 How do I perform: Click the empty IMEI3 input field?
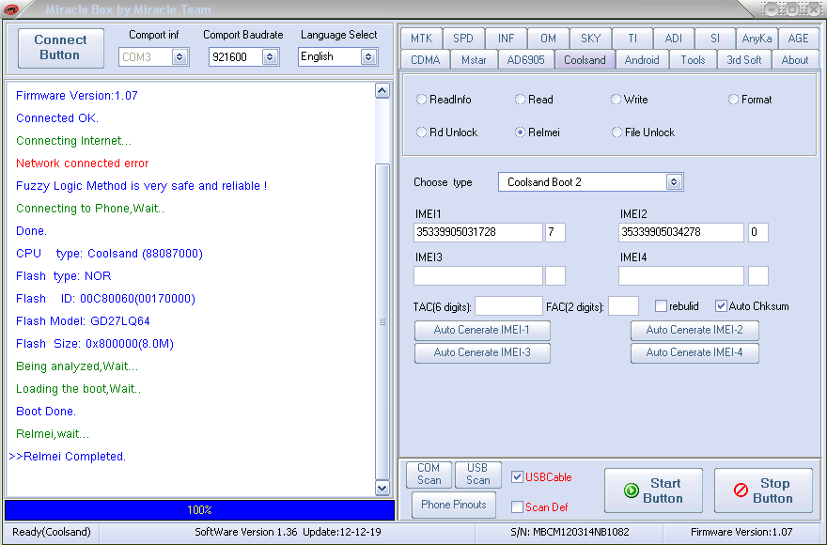tap(478, 275)
